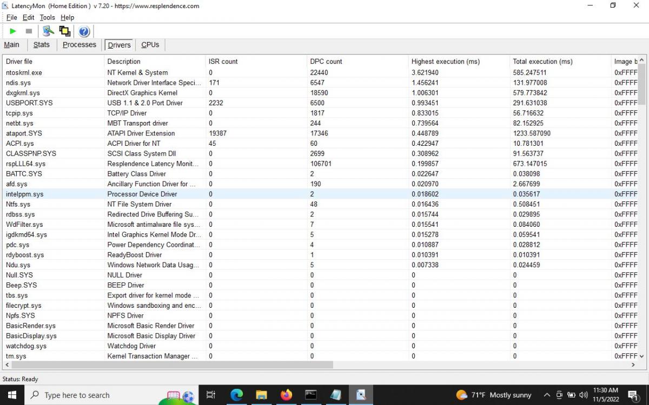Viewport: 649px width, 405px height.
Task: Open the Tools menu
Action: point(47,18)
